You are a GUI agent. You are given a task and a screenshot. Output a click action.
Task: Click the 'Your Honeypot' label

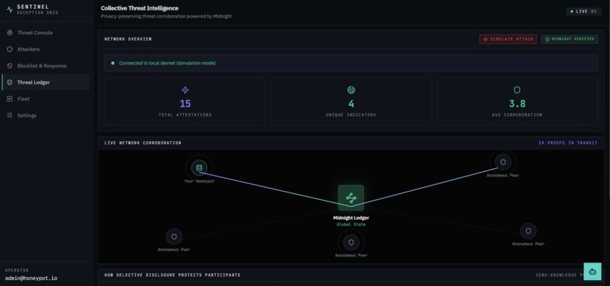click(x=199, y=181)
